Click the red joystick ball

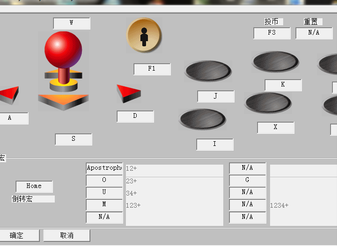[x=63, y=49]
